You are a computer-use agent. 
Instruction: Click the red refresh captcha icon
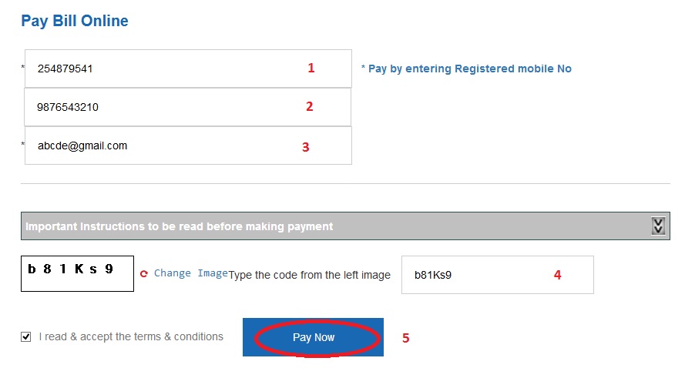pyautogui.click(x=143, y=274)
